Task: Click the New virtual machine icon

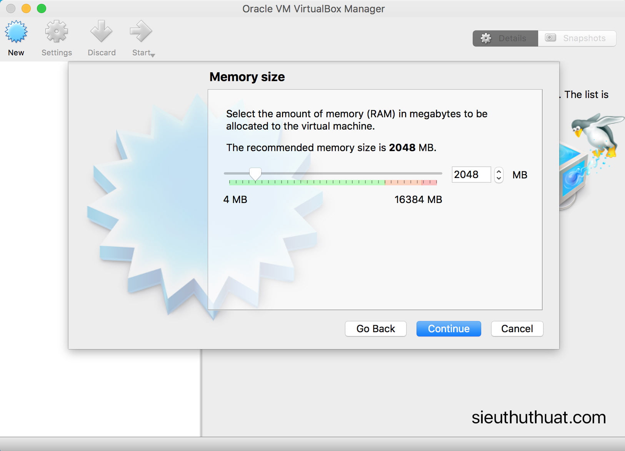Action: point(16,32)
